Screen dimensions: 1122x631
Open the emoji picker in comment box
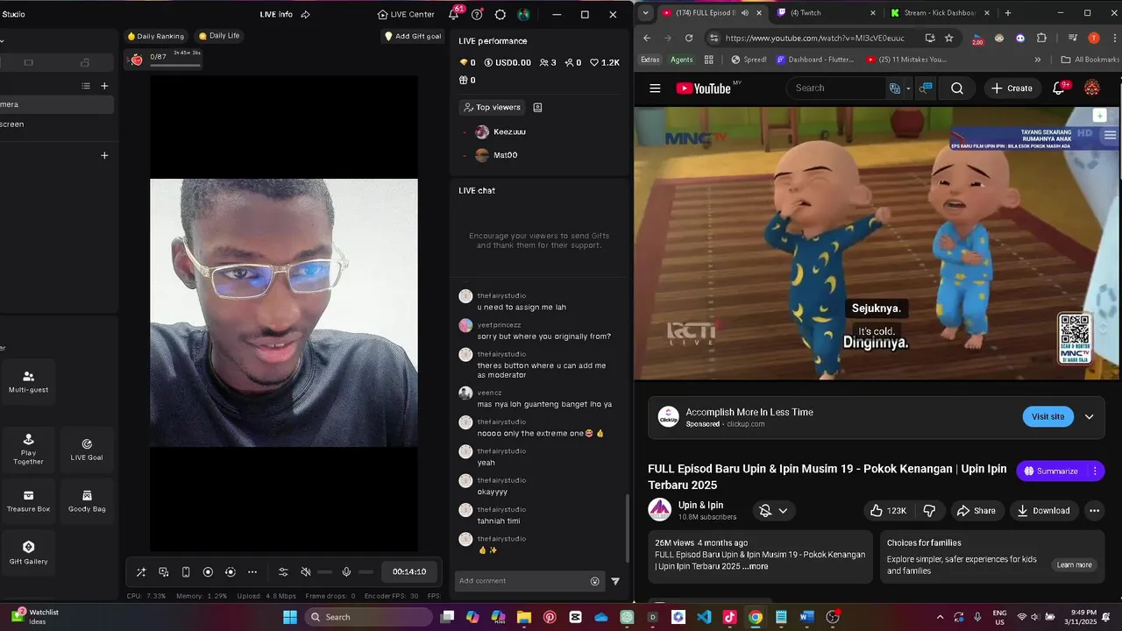(595, 581)
